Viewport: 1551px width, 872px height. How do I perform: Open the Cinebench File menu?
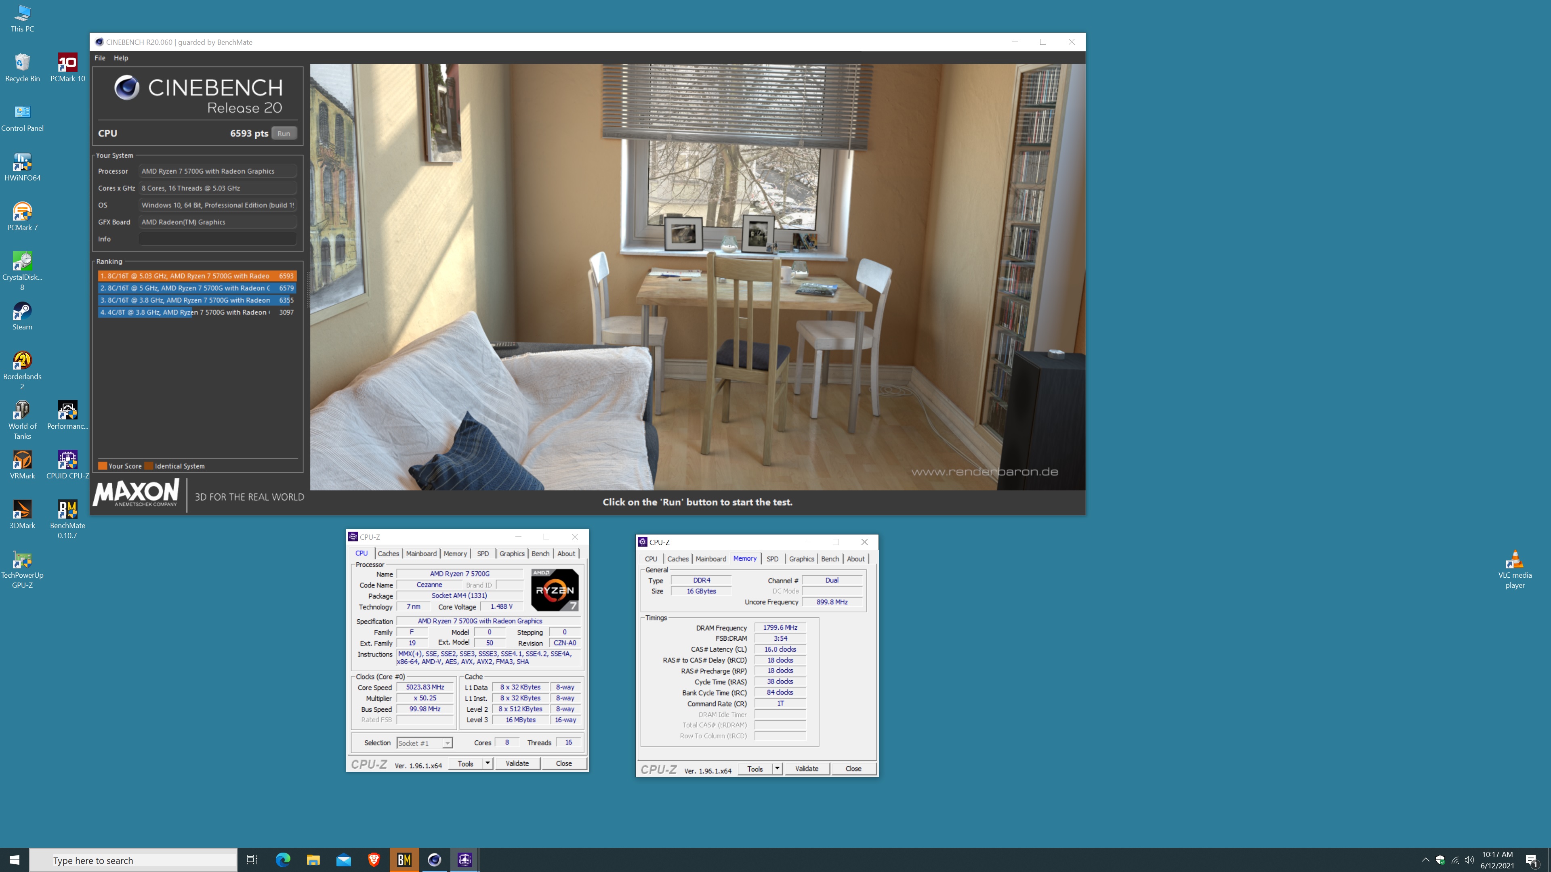[100, 58]
